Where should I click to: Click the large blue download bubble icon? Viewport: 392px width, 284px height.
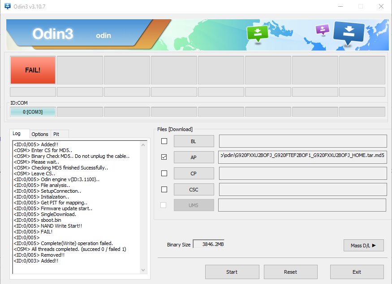[349, 33]
